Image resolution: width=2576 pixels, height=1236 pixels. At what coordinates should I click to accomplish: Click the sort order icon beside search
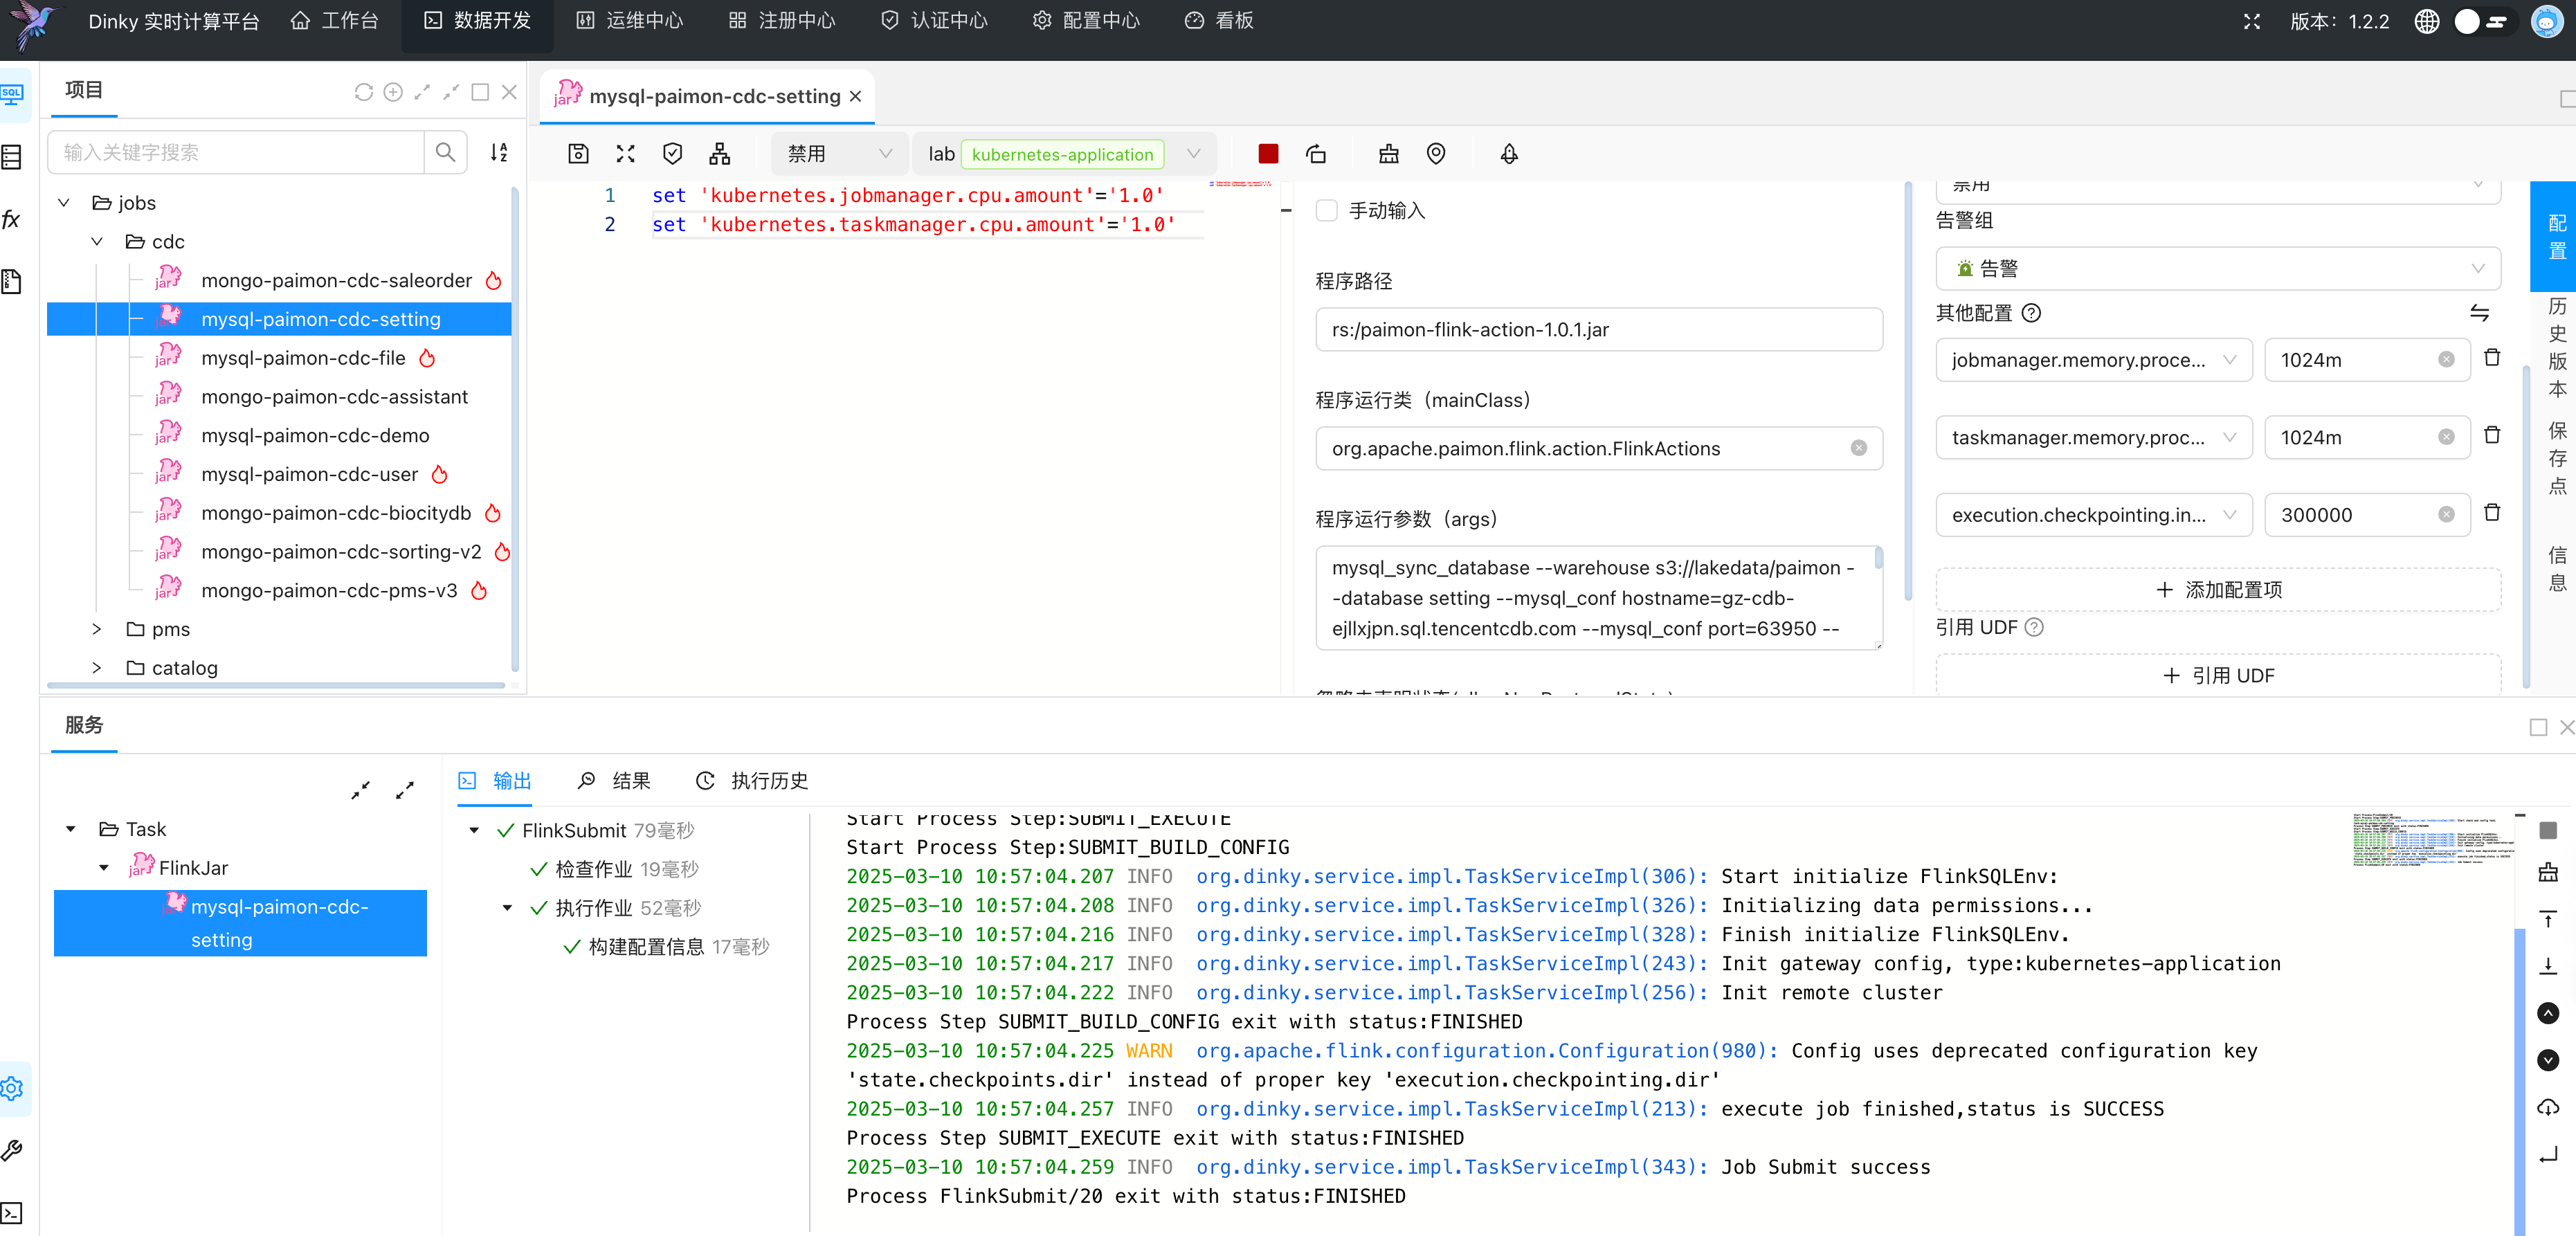499,152
